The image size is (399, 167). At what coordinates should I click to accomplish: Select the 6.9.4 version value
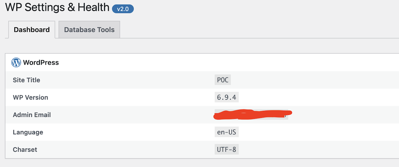coord(227,98)
